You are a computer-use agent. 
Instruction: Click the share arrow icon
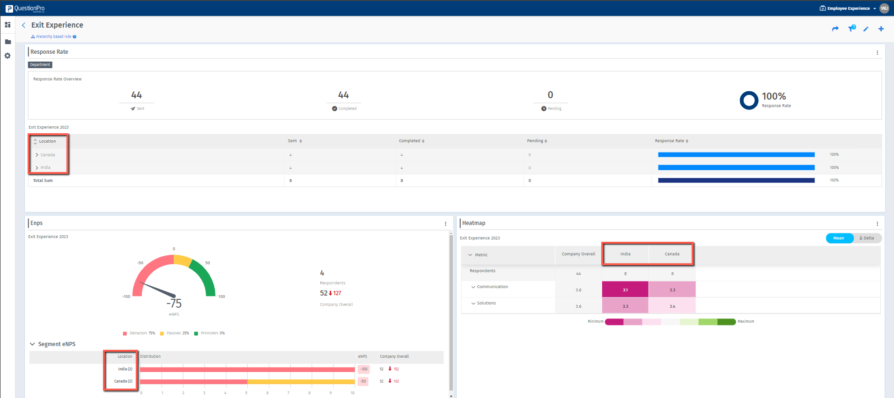(835, 29)
